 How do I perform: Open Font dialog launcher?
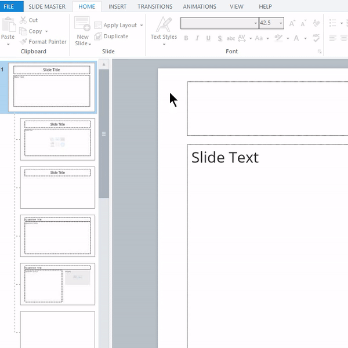[x=320, y=52]
